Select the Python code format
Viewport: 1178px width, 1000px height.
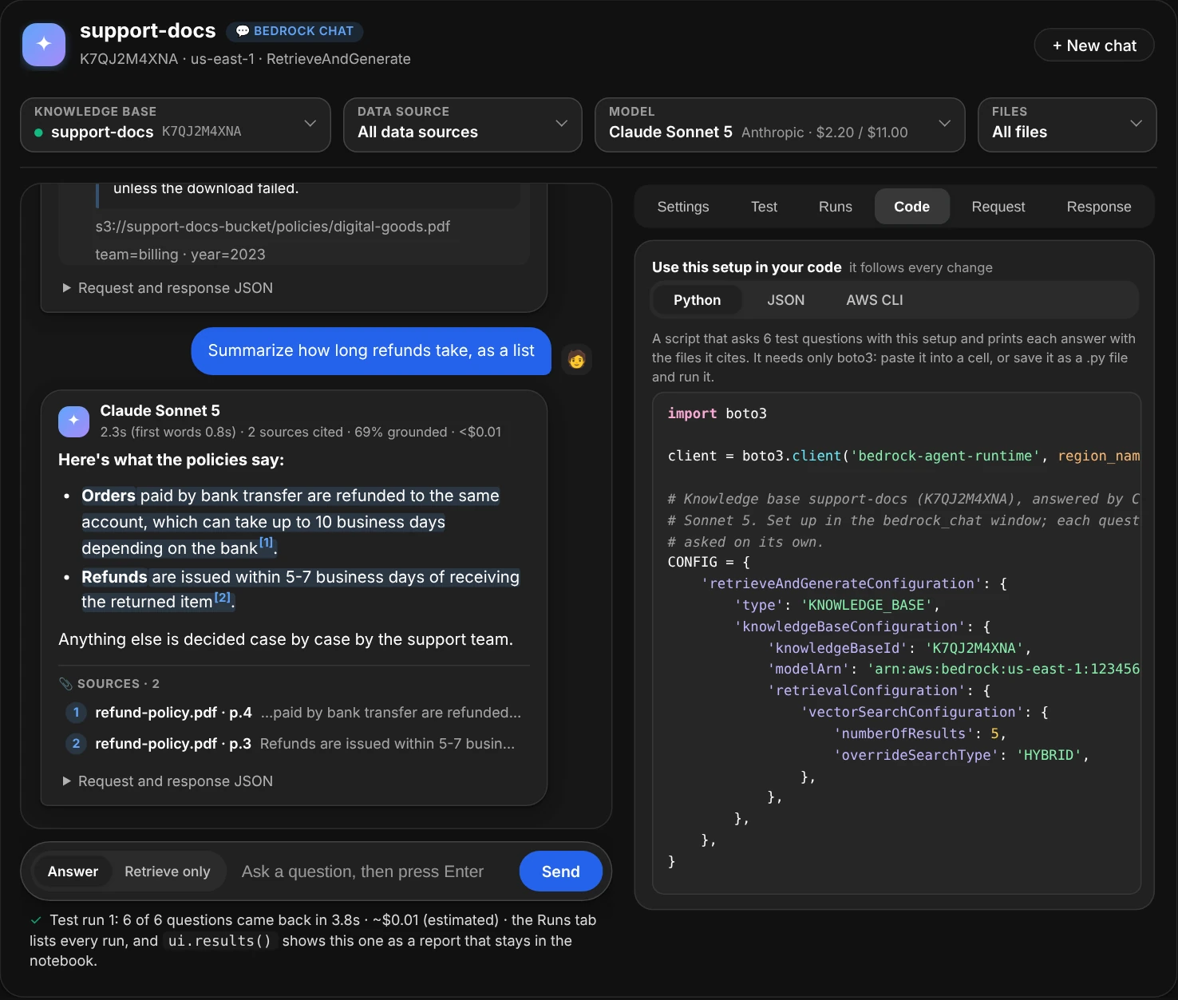coord(697,300)
